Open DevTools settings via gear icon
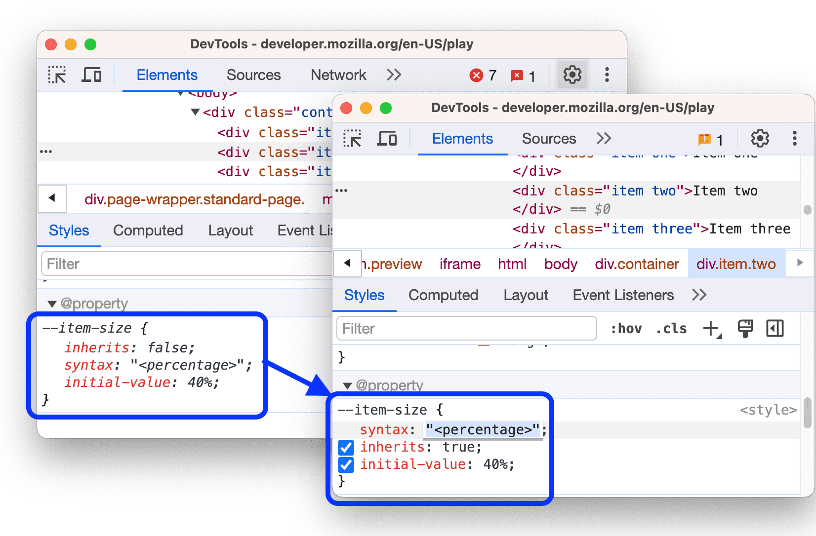The height and width of the screenshot is (536, 816). point(759,139)
